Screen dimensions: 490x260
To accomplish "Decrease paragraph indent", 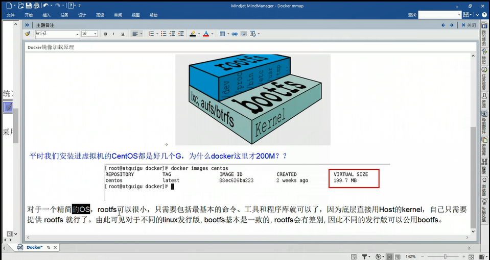I will tap(172, 34).
